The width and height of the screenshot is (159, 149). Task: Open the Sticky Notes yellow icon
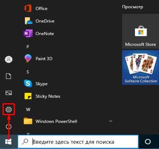click(28, 96)
